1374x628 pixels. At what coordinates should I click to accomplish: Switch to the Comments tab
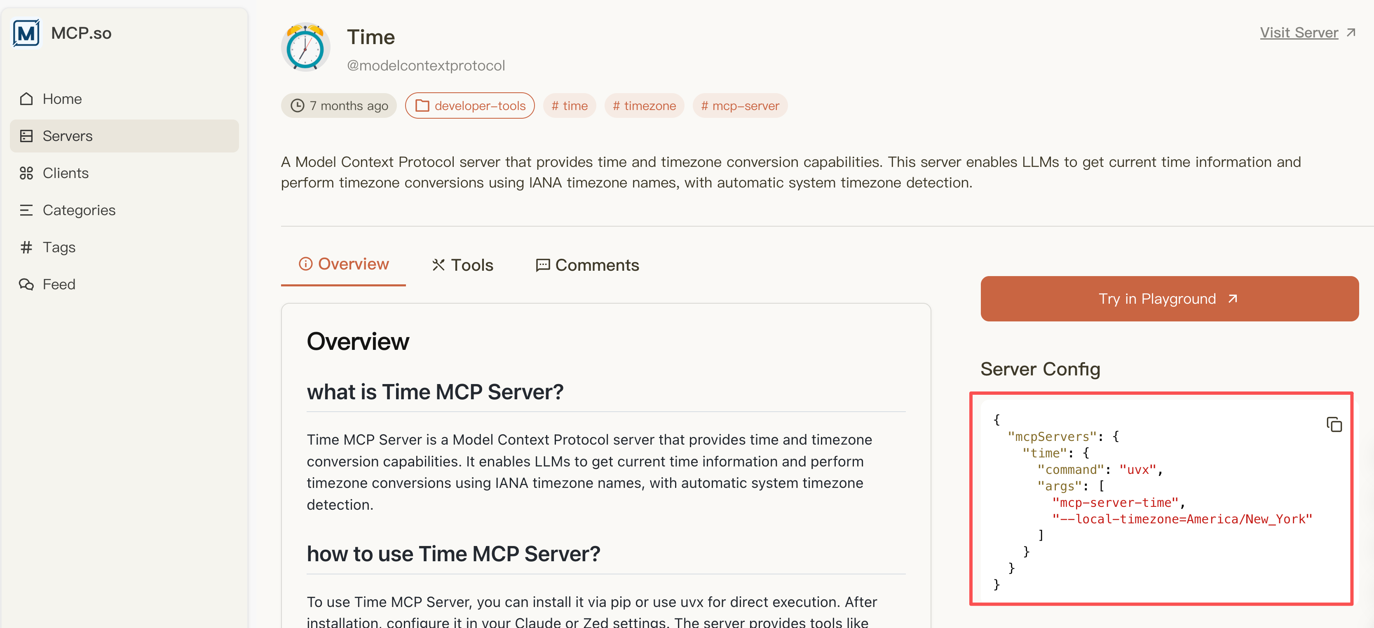pyautogui.click(x=587, y=265)
